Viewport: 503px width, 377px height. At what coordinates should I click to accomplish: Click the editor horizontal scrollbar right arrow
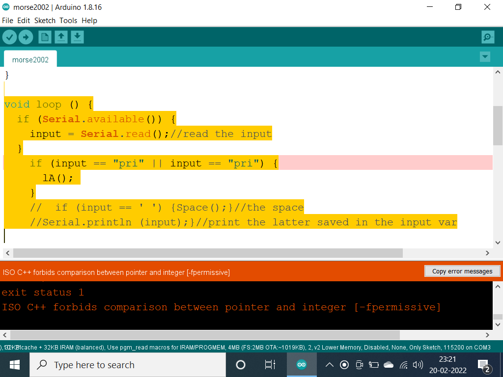488,253
